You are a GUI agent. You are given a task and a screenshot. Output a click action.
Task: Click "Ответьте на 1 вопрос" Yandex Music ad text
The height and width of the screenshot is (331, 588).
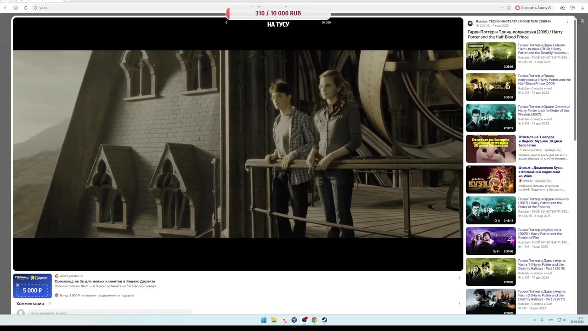[x=540, y=141]
